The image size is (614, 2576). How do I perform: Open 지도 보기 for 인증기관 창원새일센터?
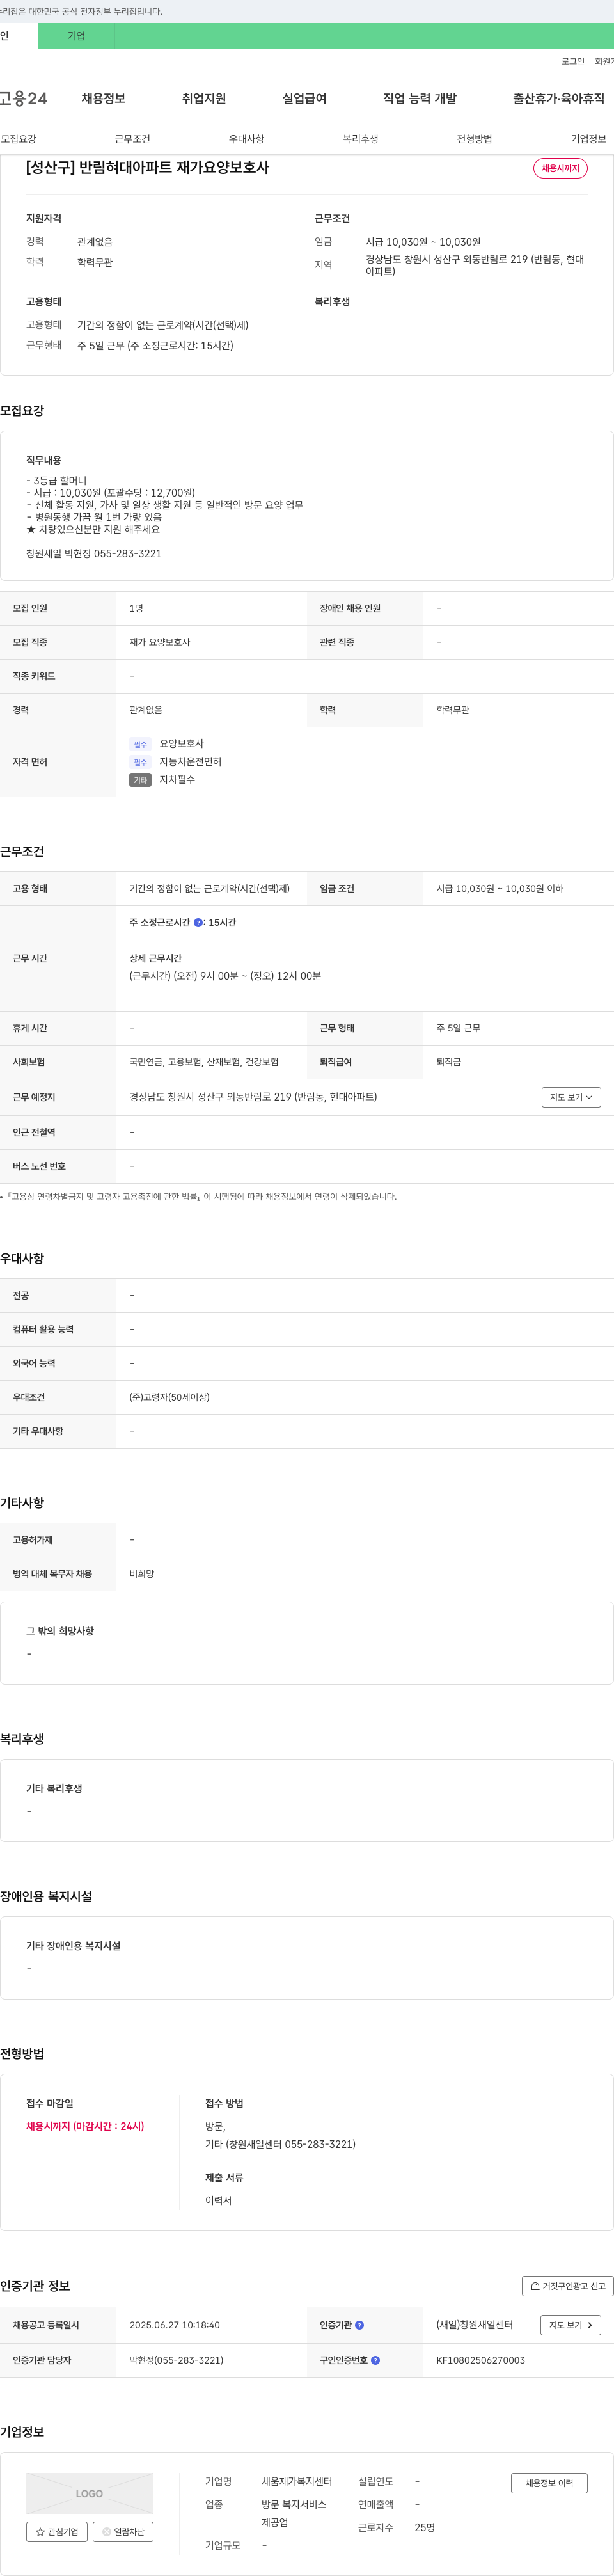(571, 2325)
